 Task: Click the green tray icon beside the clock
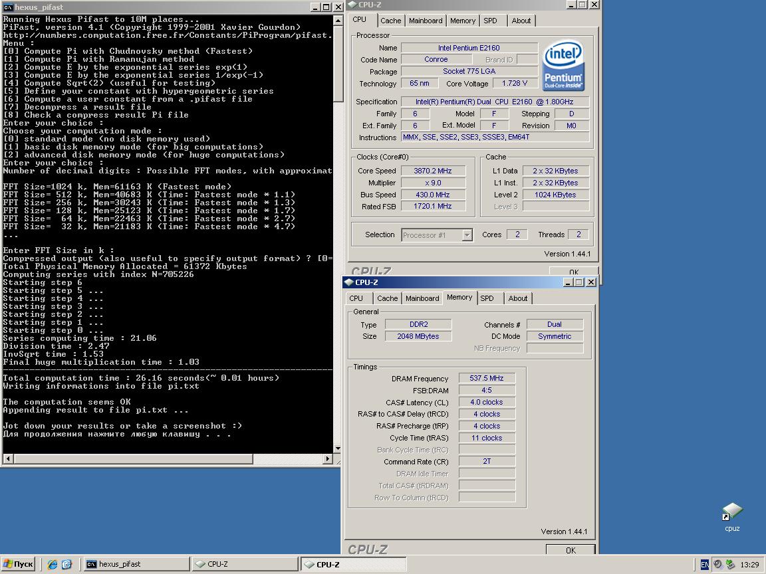730,564
